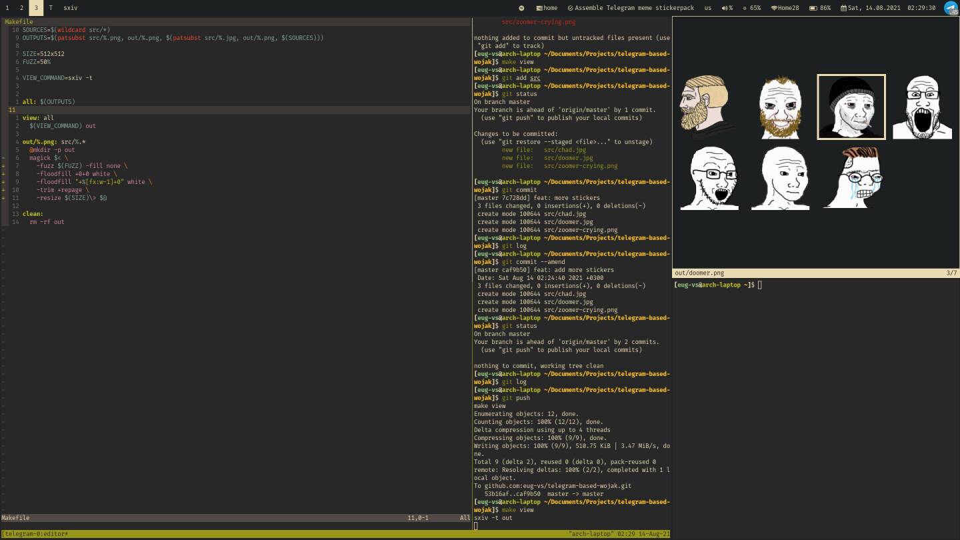Click the checkmark icon before the stickerpack task

(571, 8)
